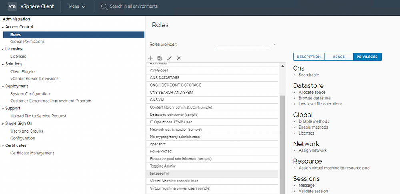Select Virtual machine power user (sample) role

[212, 188]
